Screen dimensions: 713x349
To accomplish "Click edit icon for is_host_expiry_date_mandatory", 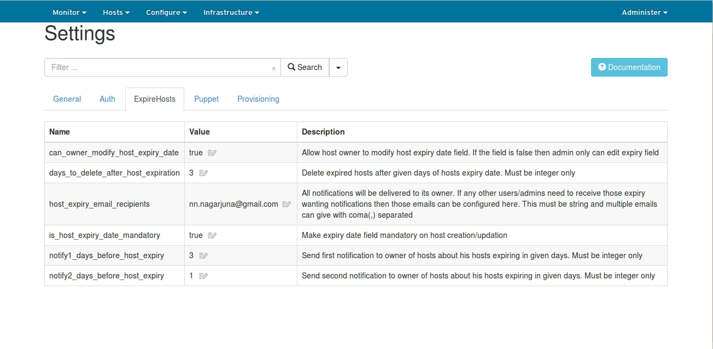I will 212,235.
